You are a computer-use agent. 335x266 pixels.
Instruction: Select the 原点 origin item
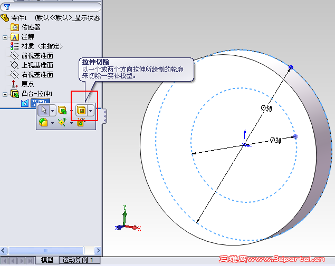(x=27, y=84)
